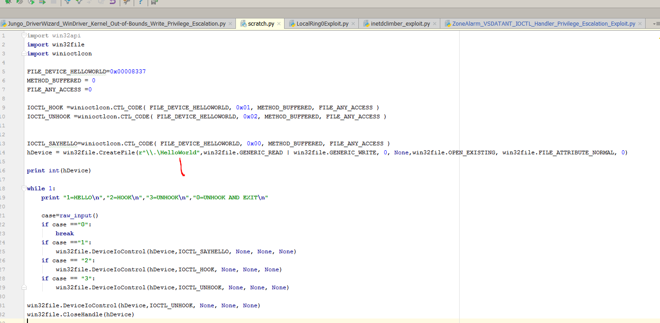Viewport: 660px width, 323px height.
Task: Click the Update Project VCS icon
Action: [68, 2]
